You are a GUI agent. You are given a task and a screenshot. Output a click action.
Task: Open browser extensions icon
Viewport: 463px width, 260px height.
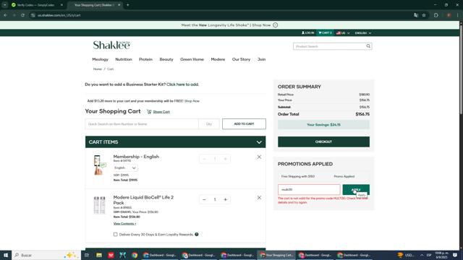pyautogui.click(x=436, y=15)
